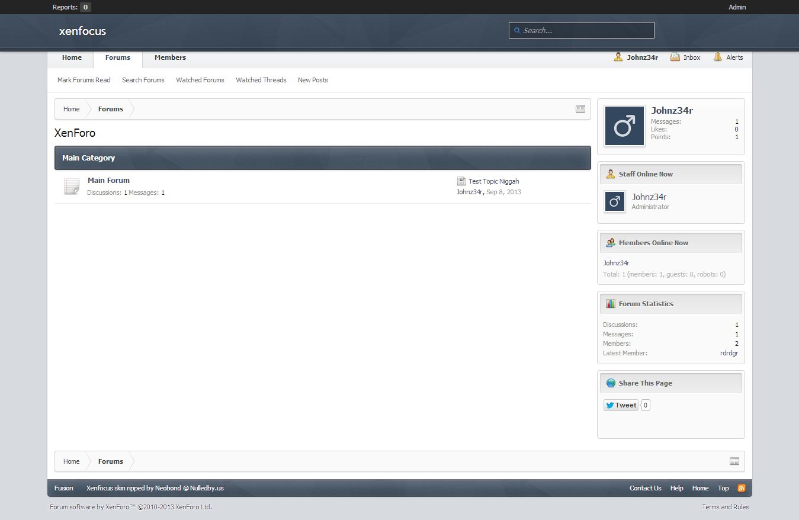Screen dimensions: 799x520
Task: Click the Reports counter in top bar
Action: (x=85, y=7)
